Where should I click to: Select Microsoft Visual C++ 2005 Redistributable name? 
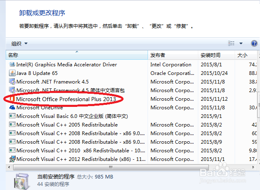(67, 125)
